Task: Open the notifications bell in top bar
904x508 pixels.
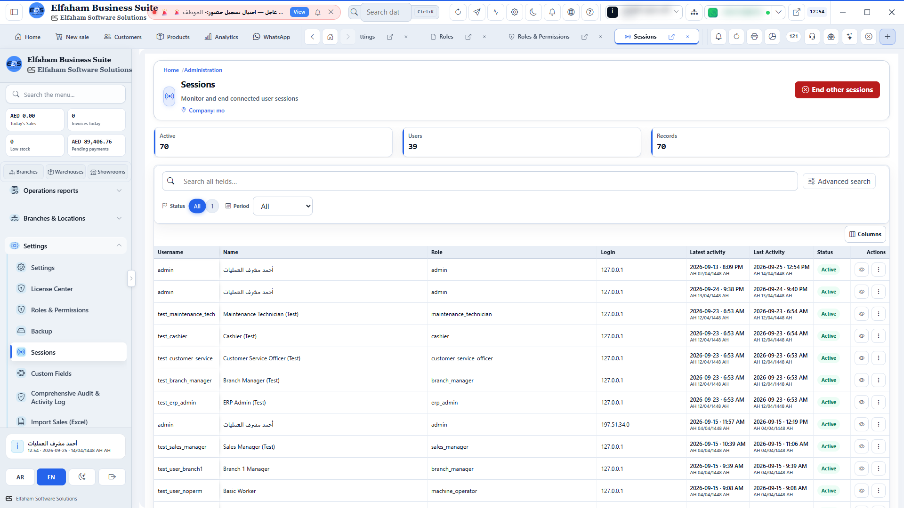Action: click(x=552, y=12)
